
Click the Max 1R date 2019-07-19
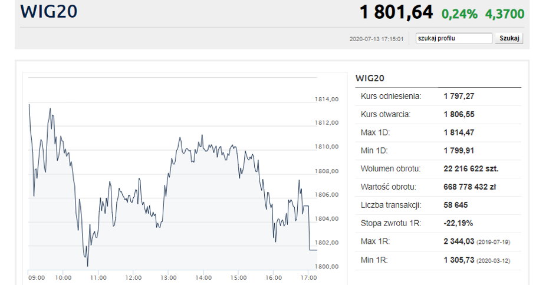click(x=494, y=242)
